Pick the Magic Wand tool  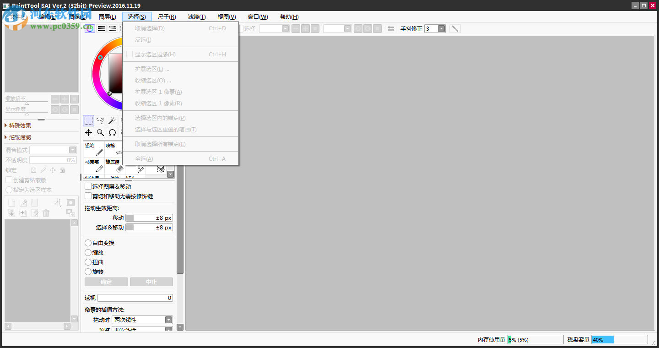point(112,120)
